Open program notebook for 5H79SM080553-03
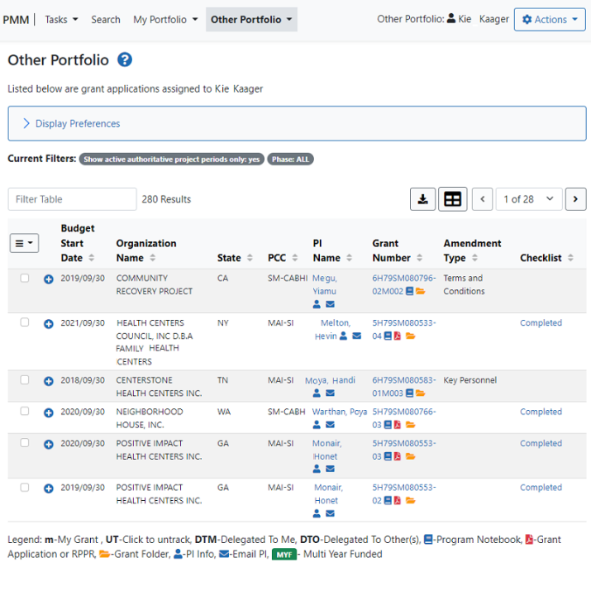Screen dimensions: 591x591 pos(388,456)
